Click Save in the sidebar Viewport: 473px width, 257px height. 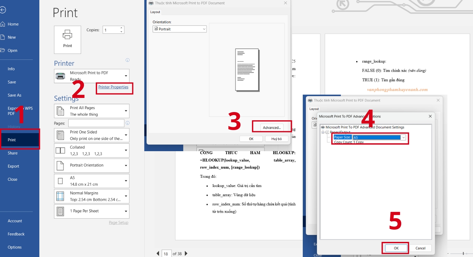pos(12,82)
